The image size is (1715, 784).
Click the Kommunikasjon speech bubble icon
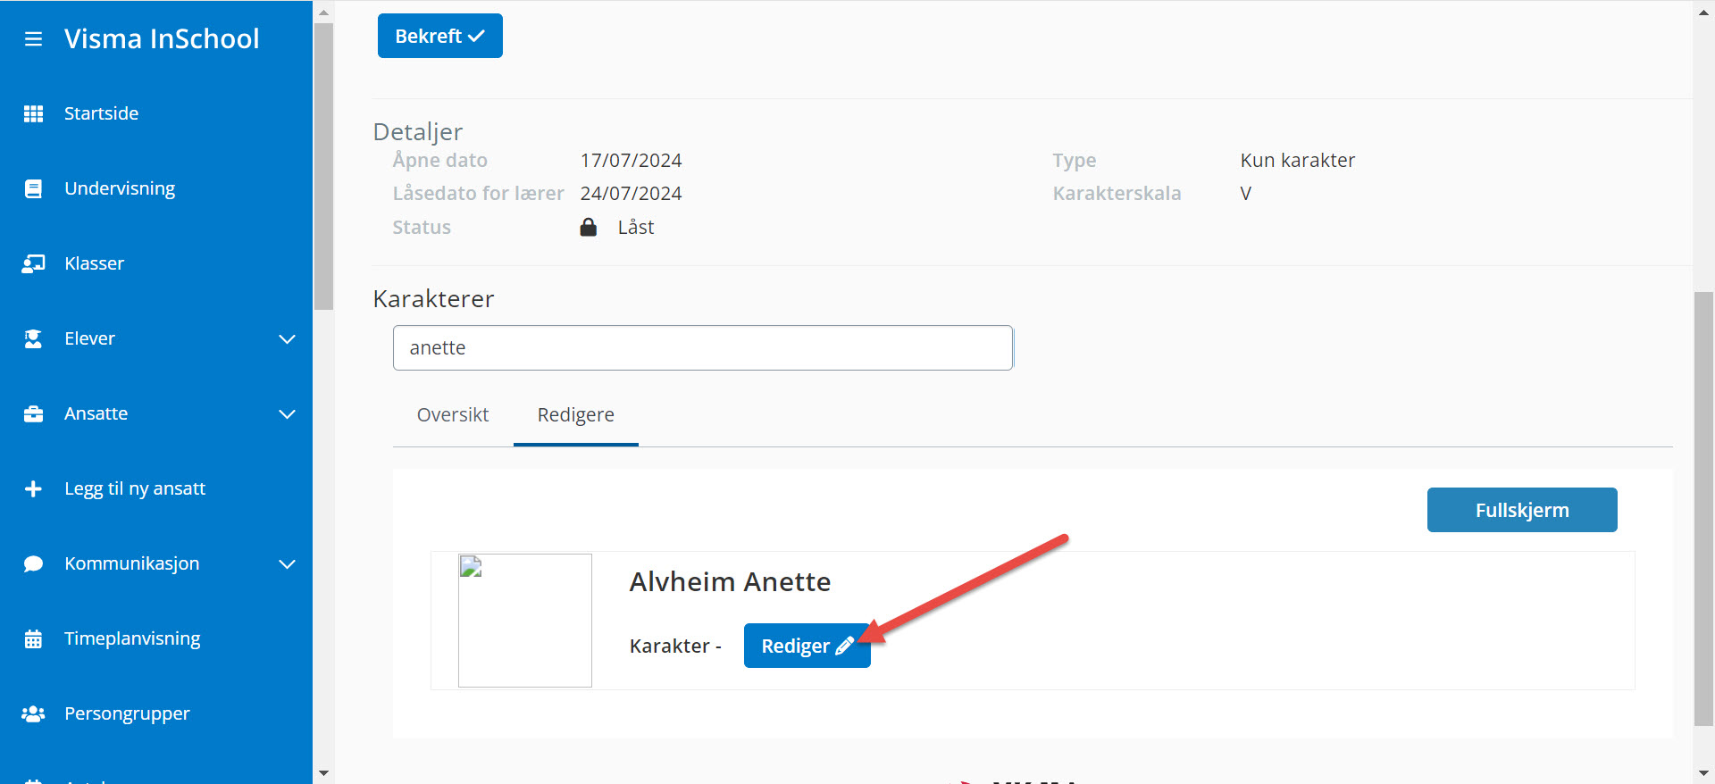pyautogui.click(x=33, y=563)
